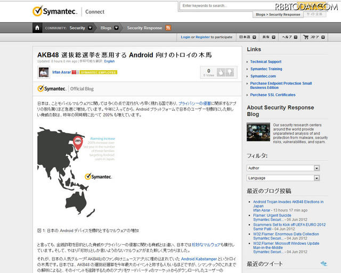The height and width of the screenshot is (273, 341).
Task: Open Purchase SSL Certificates link
Action: coord(273,95)
